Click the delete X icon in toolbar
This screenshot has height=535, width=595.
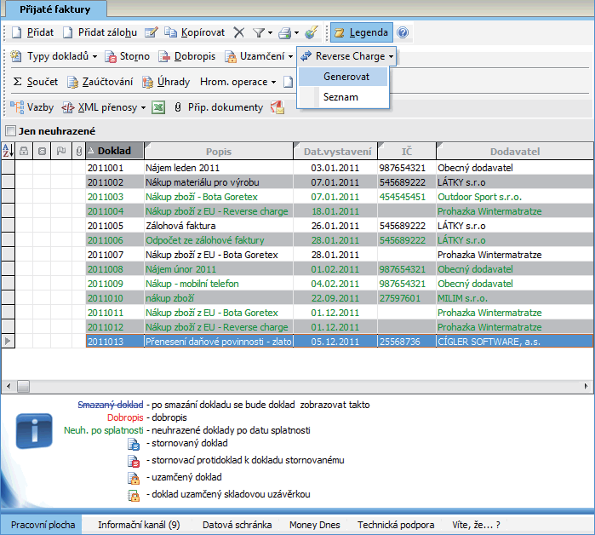click(239, 33)
